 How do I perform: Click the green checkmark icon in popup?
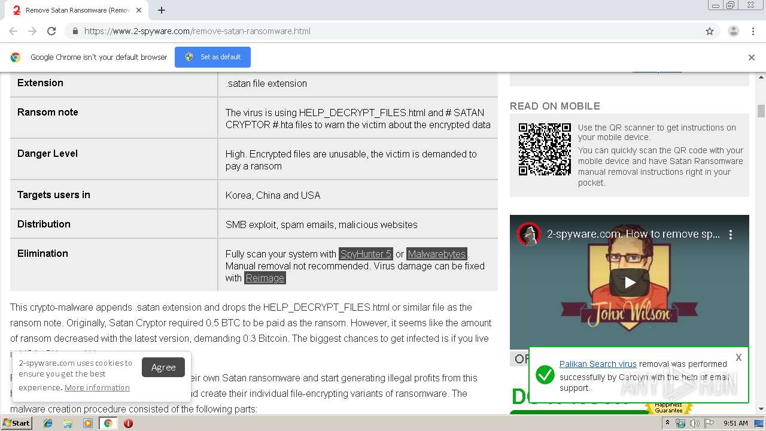[x=545, y=375]
